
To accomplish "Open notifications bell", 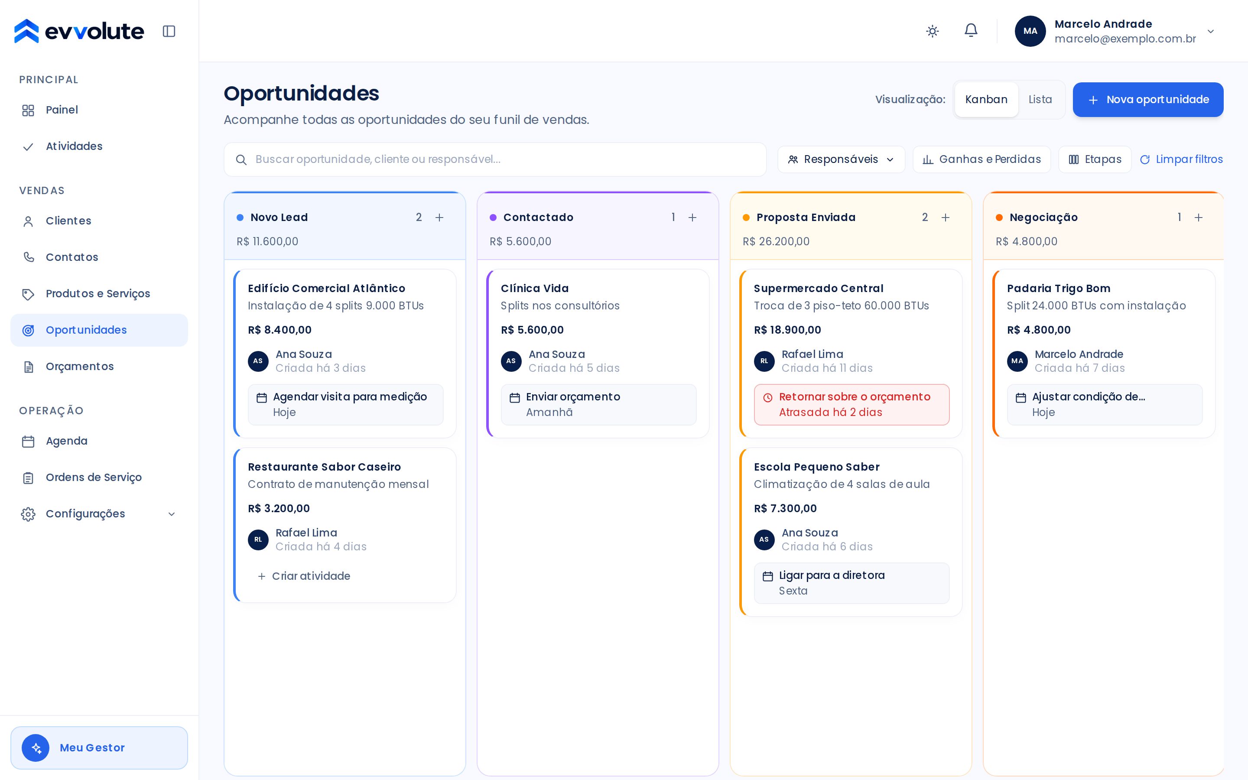I will tap(971, 30).
